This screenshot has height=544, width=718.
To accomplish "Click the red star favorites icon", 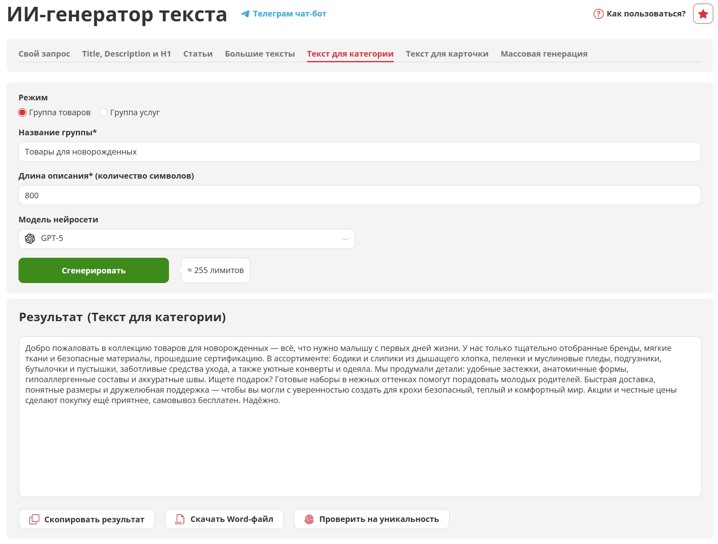I will pyautogui.click(x=703, y=14).
